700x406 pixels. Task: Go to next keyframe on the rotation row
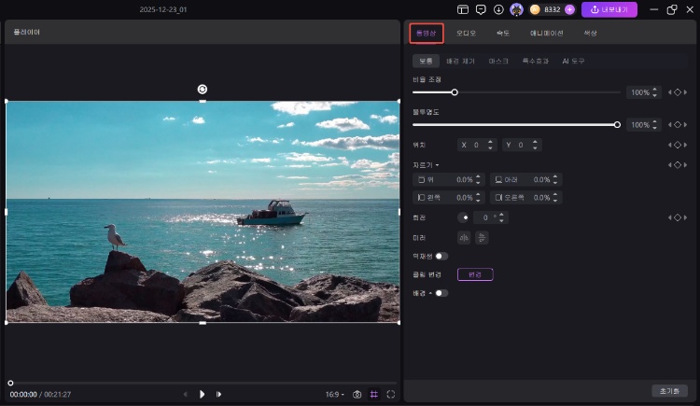pyautogui.click(x=685, y=217)
